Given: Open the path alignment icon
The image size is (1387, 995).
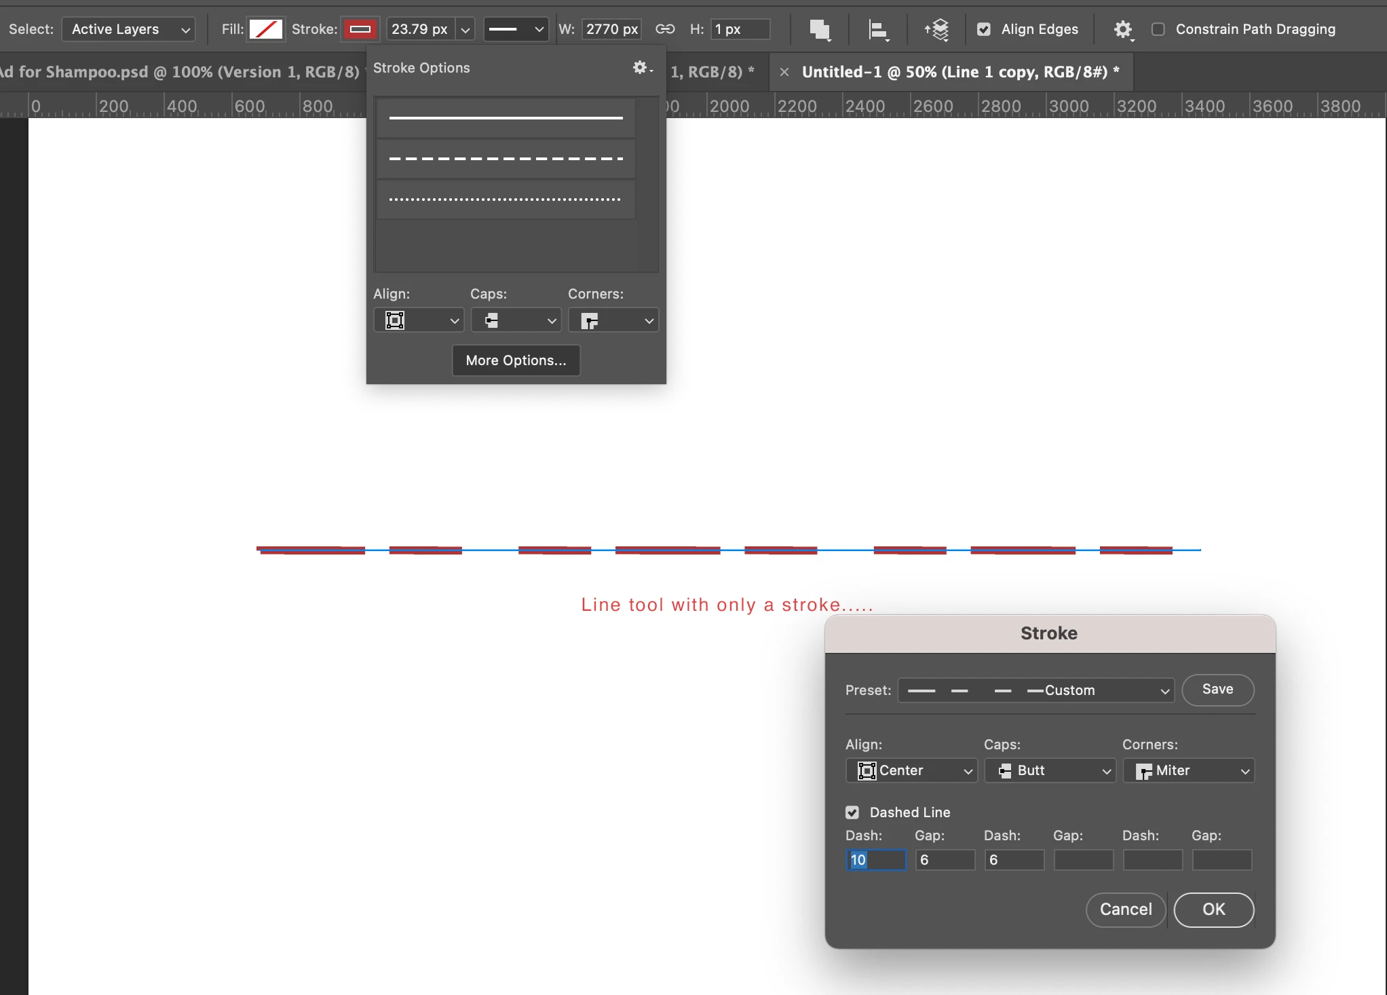Looking at the screenshot, I should (x=879, y=30).
